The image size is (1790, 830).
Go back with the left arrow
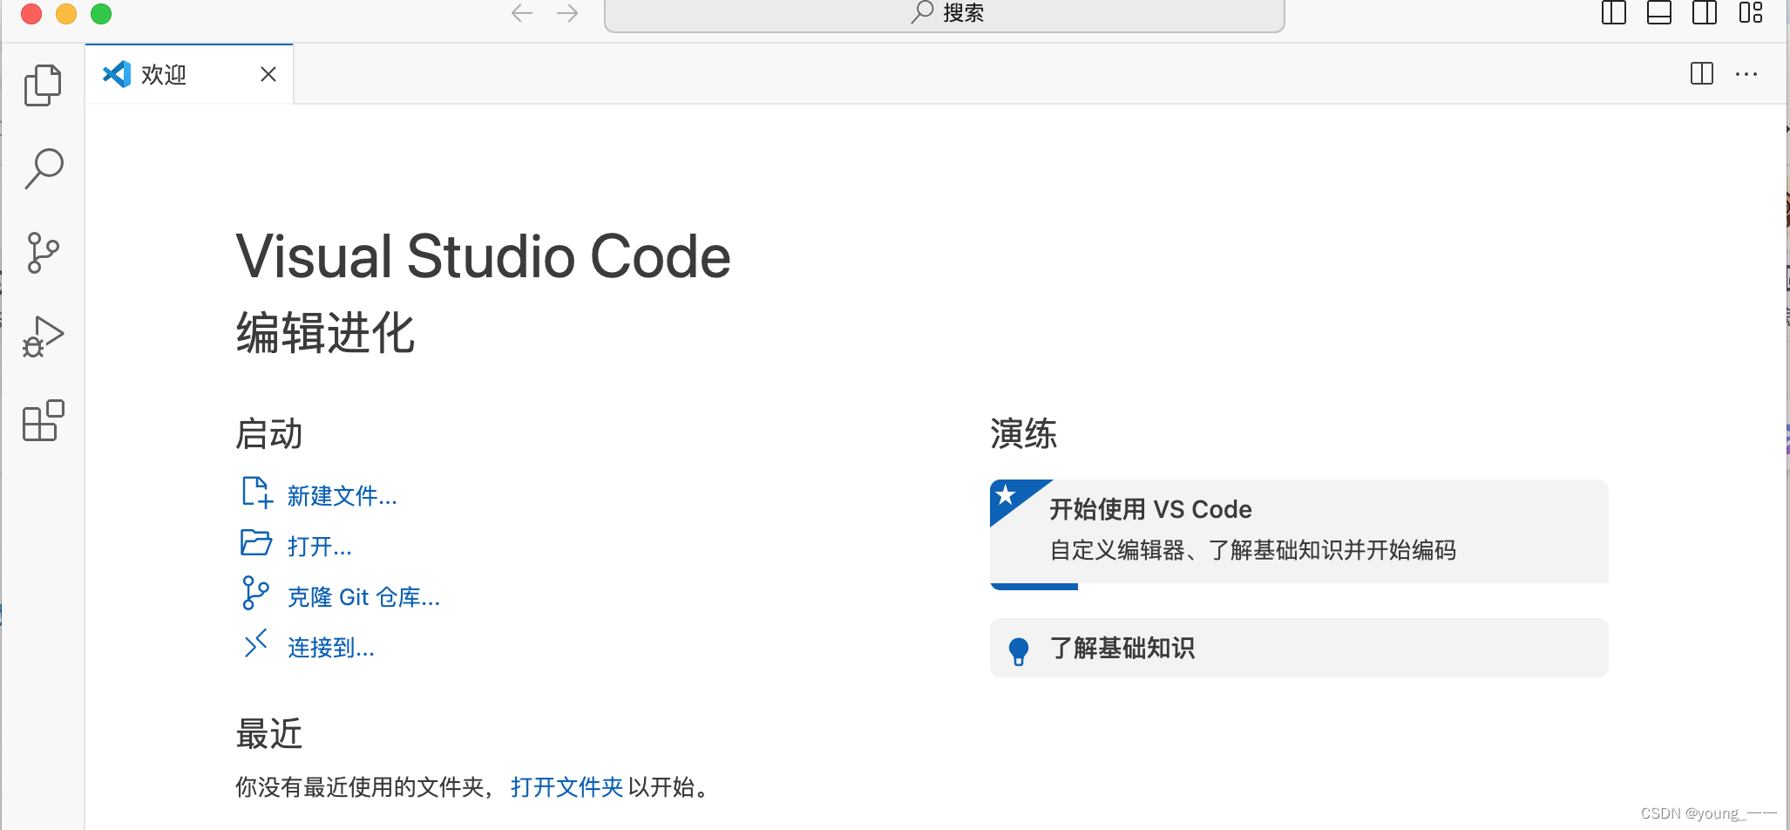coord(522,13)
